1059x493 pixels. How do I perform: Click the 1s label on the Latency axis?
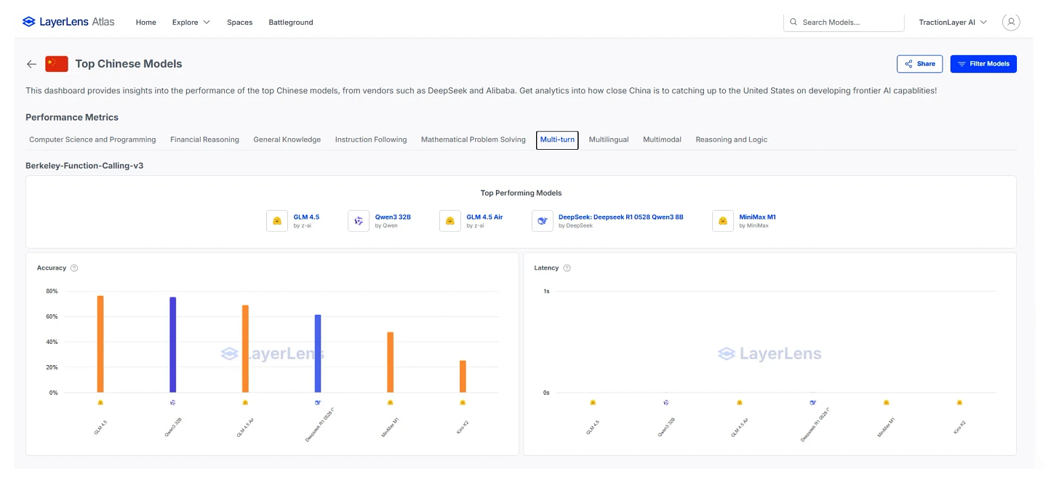click(546, 292)
